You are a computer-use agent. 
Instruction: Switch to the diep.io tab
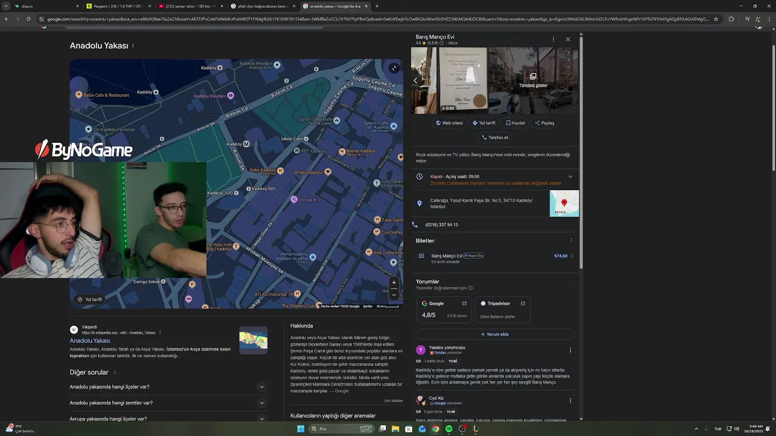tap(47, 6)
